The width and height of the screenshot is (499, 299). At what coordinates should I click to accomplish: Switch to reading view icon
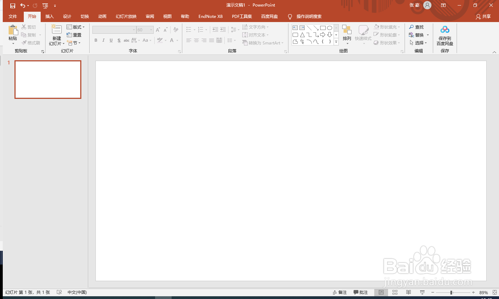pyautogui.click(x=408, y=292)
